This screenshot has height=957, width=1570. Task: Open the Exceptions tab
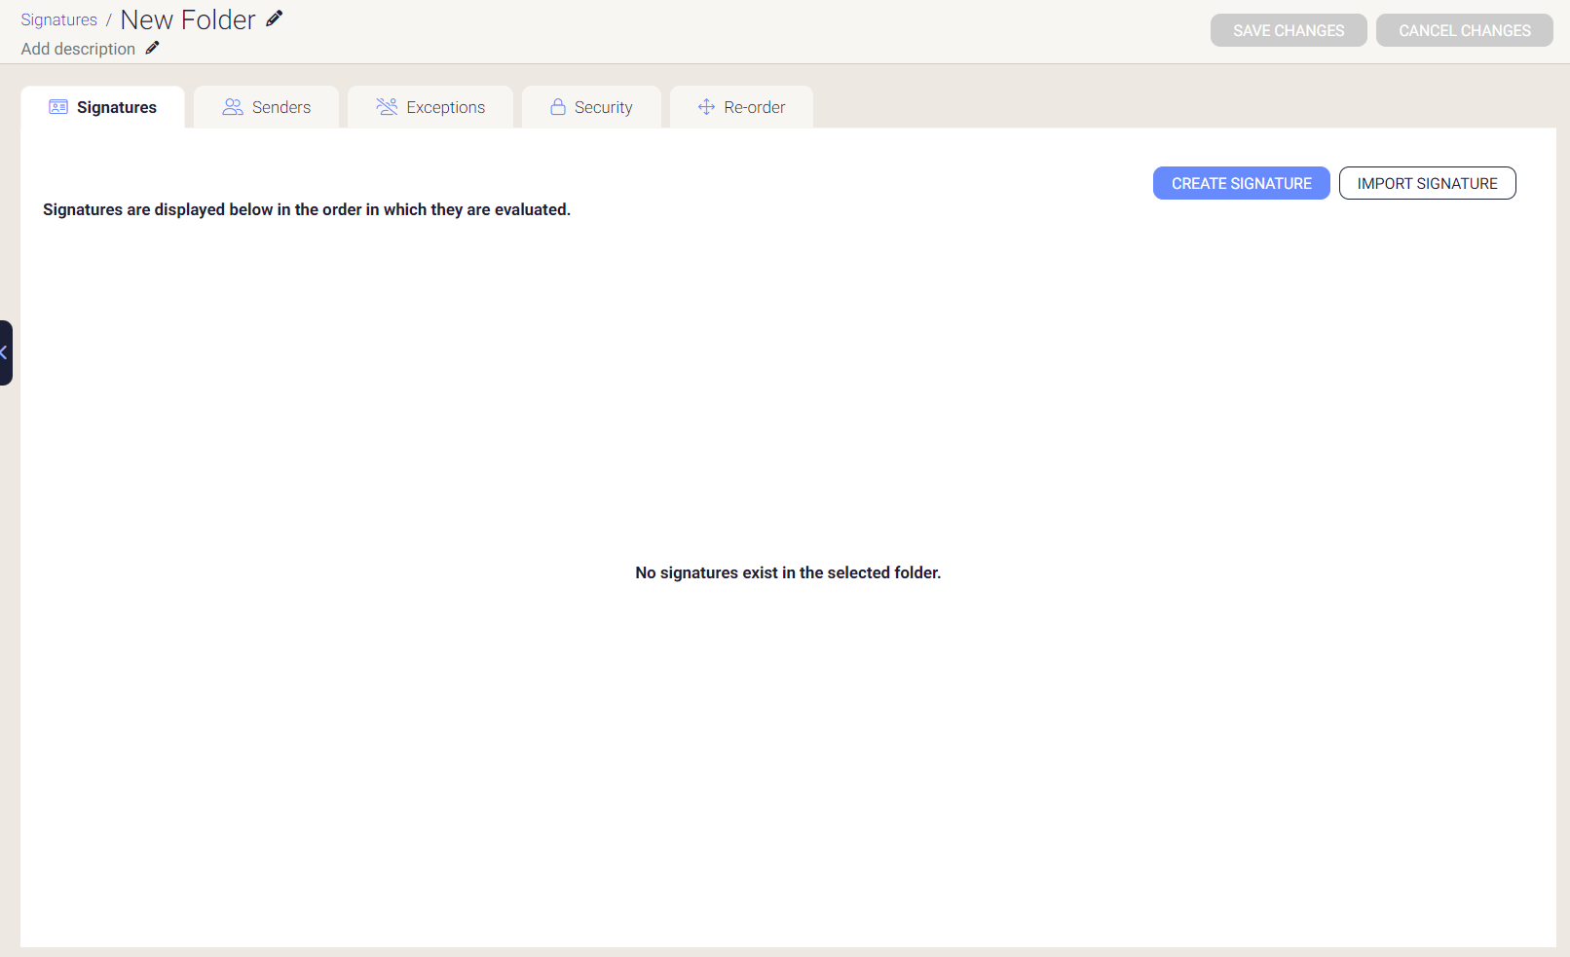coord(445,107)
